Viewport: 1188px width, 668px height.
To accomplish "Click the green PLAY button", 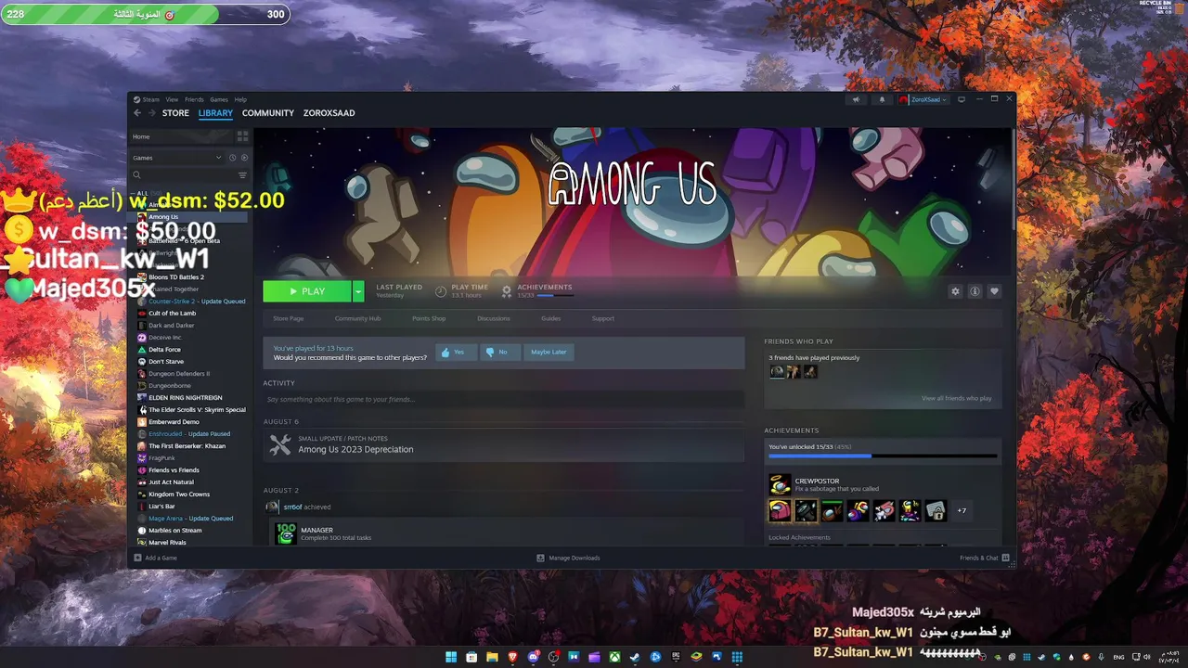I will 307,291.
